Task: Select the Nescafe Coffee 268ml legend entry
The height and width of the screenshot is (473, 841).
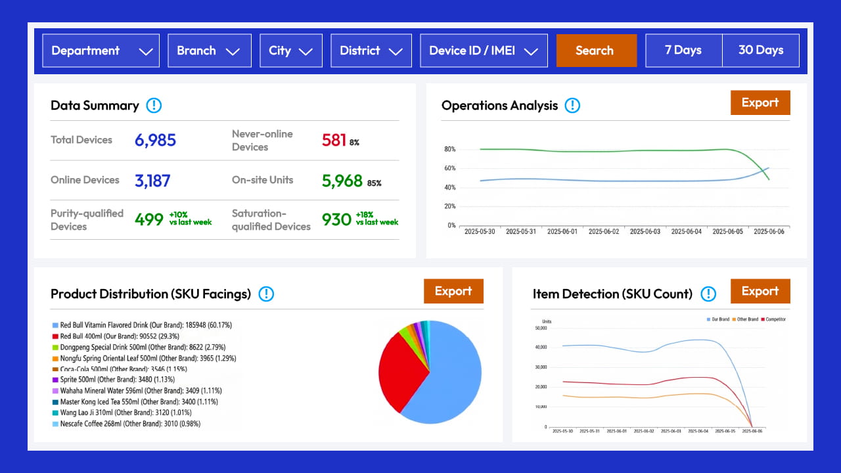Action: coord(126,424)
